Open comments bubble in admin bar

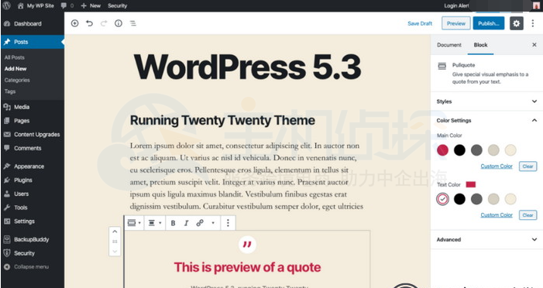click(67, 5)
